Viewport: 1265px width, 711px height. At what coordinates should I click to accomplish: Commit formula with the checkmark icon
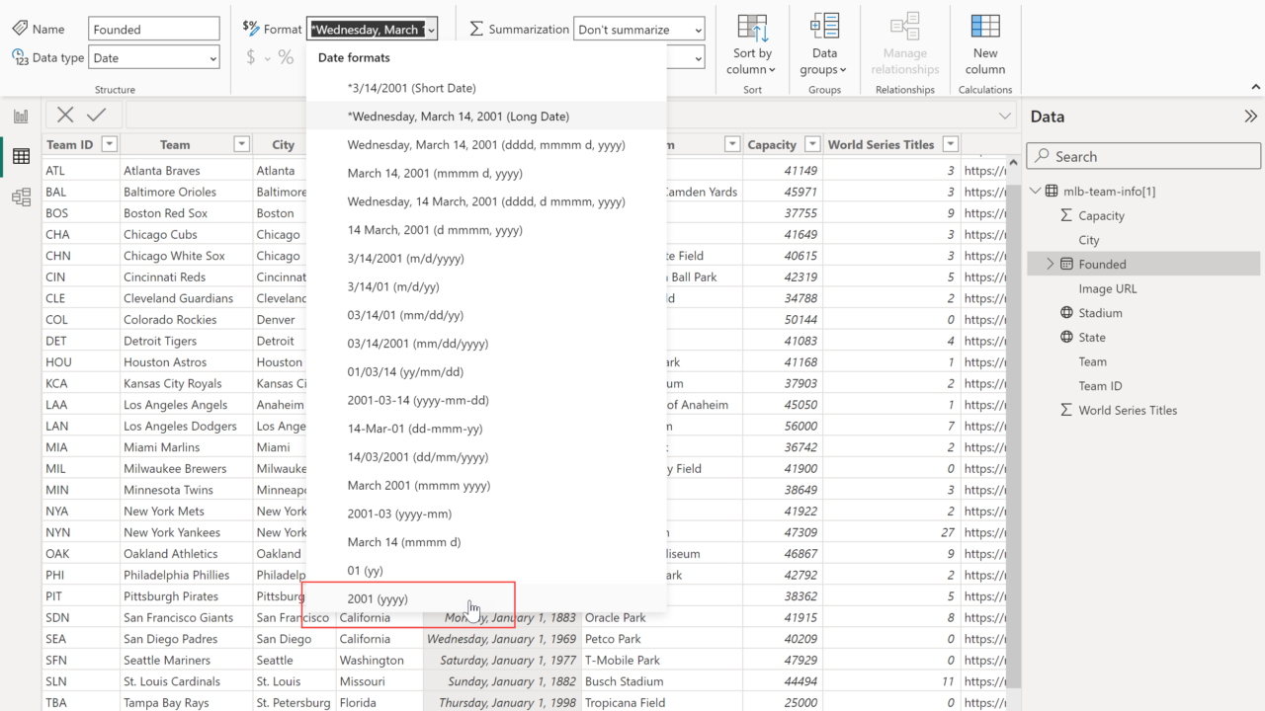pos(97,115)
